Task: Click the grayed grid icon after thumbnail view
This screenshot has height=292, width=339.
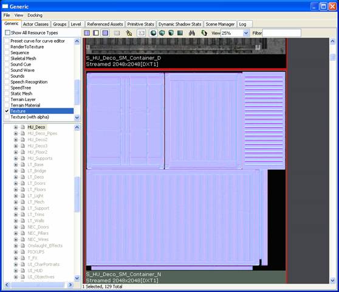Action: coord(117,33)
